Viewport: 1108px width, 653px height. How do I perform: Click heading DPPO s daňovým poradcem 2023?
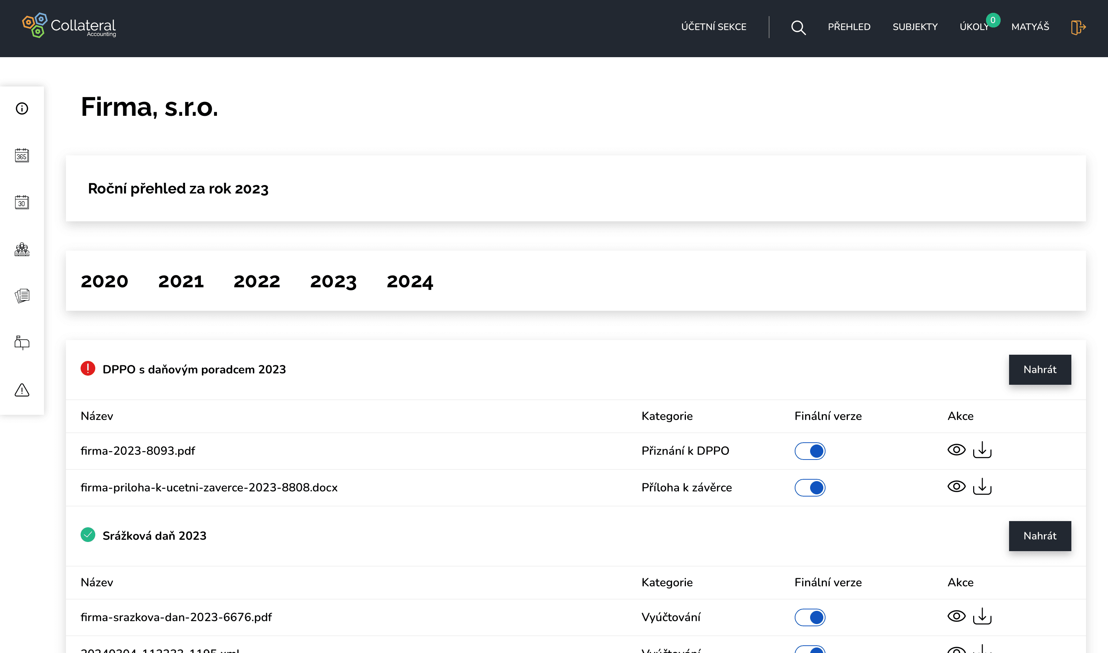click(194, 370)
